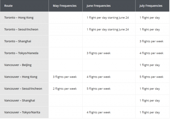
Task: Click the June Frequencies column header
Action: [109, 6]
